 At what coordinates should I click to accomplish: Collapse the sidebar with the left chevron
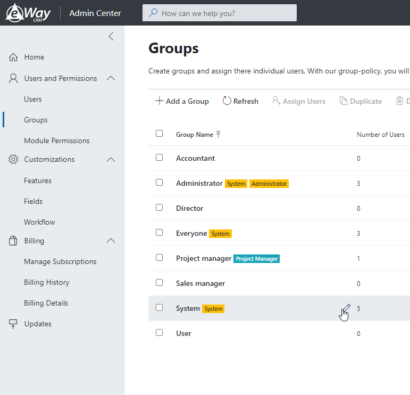pyautogui.click(x=111, y=36)
